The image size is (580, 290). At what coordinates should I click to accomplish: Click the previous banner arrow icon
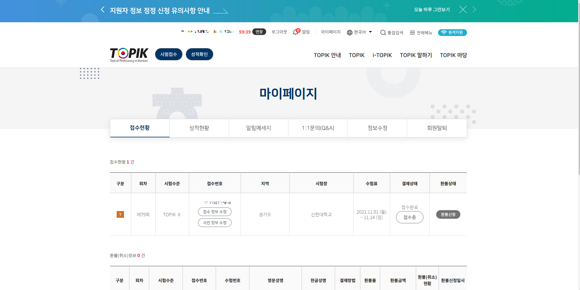103,10
